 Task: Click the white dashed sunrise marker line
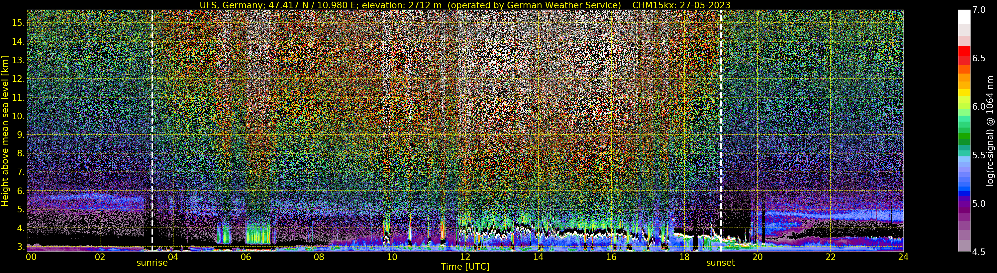tap(152, 131)
